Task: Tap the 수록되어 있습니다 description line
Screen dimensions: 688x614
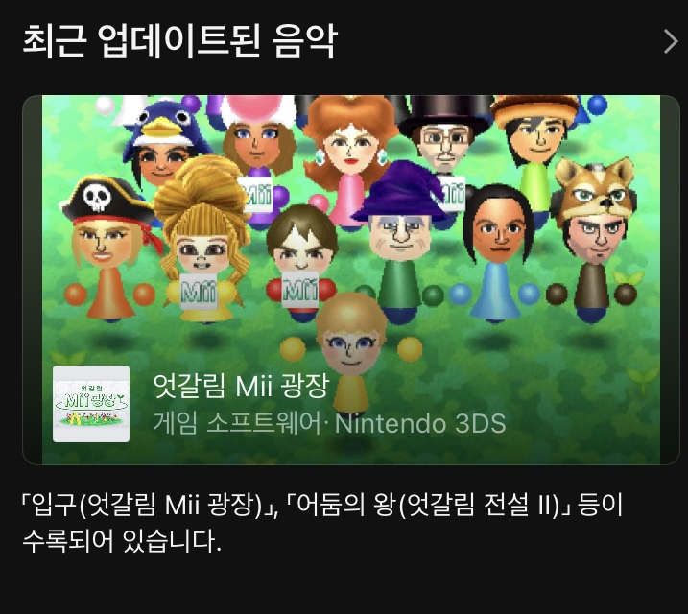Action: (122, 541)
